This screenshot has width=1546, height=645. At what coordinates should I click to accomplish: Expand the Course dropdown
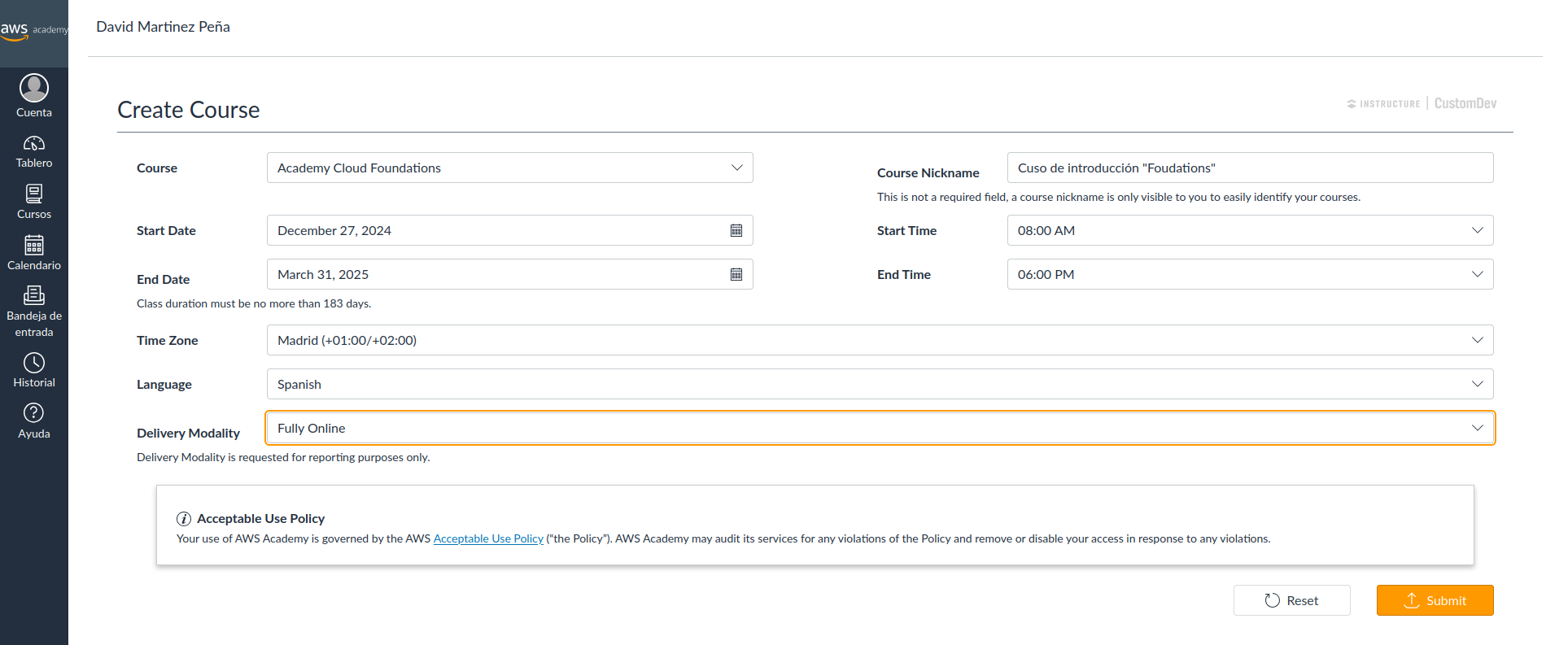[x=509, y=168]
